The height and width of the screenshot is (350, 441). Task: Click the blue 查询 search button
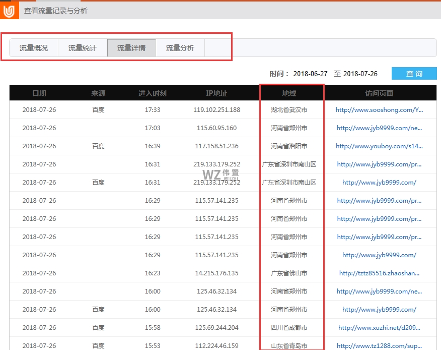click(414, 73)
